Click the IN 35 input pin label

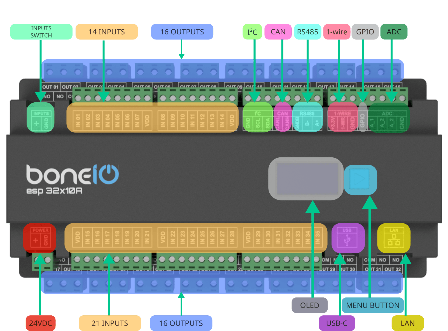click(x=318, y=237)
